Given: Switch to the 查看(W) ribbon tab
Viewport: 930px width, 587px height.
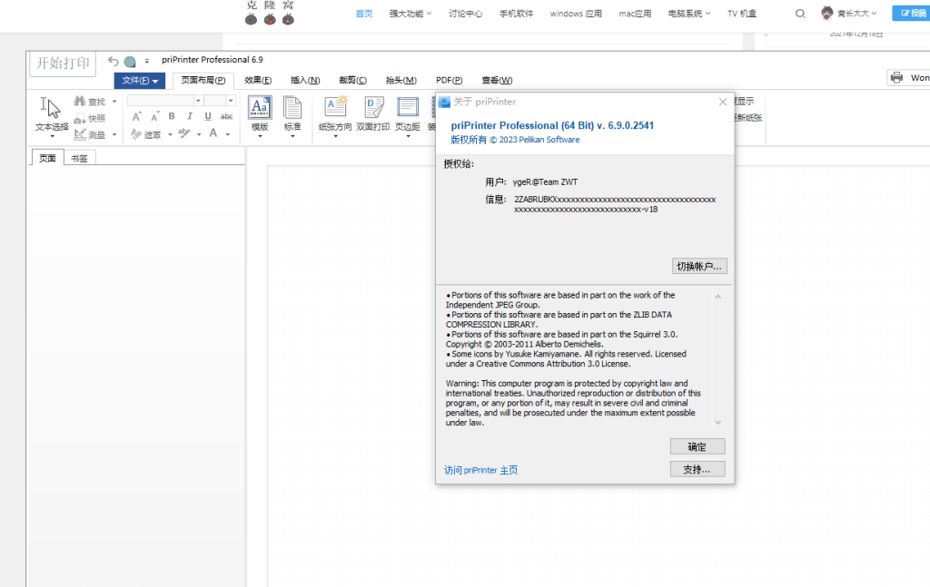Looking at the screenshot, I should (x=497, y=80).
